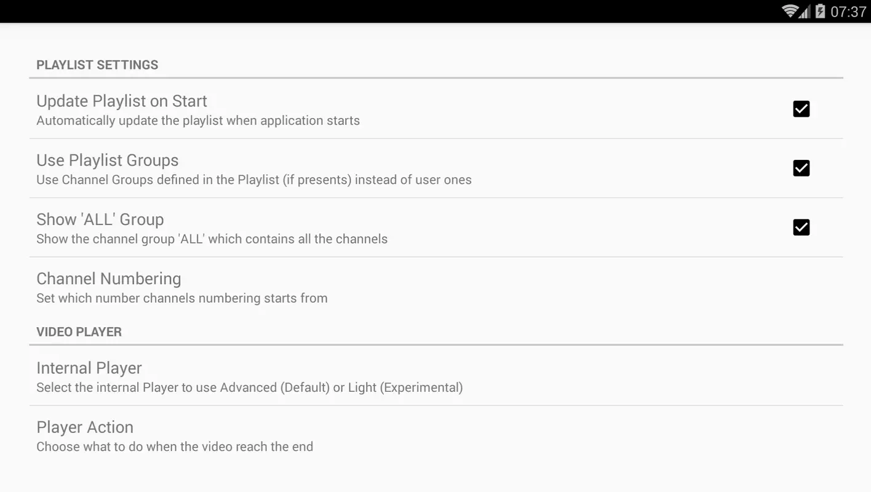Tap the battery charging icon

pos(820,11)
